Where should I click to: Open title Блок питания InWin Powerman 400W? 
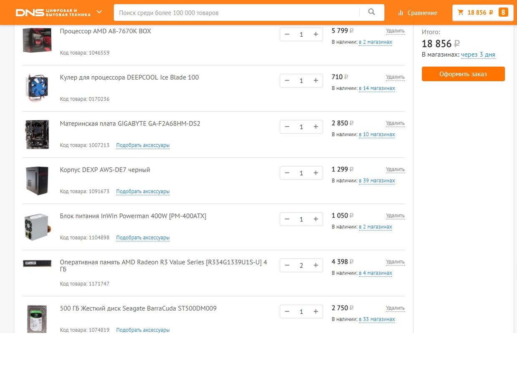point(133,216)
